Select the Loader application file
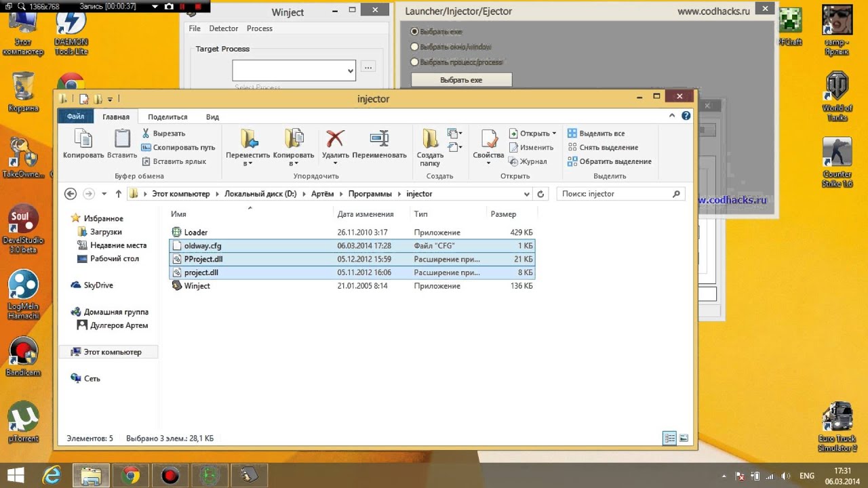 point(352,232)
